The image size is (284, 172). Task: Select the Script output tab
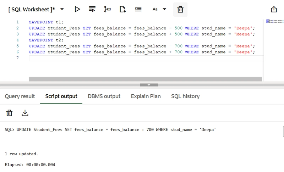61,96
